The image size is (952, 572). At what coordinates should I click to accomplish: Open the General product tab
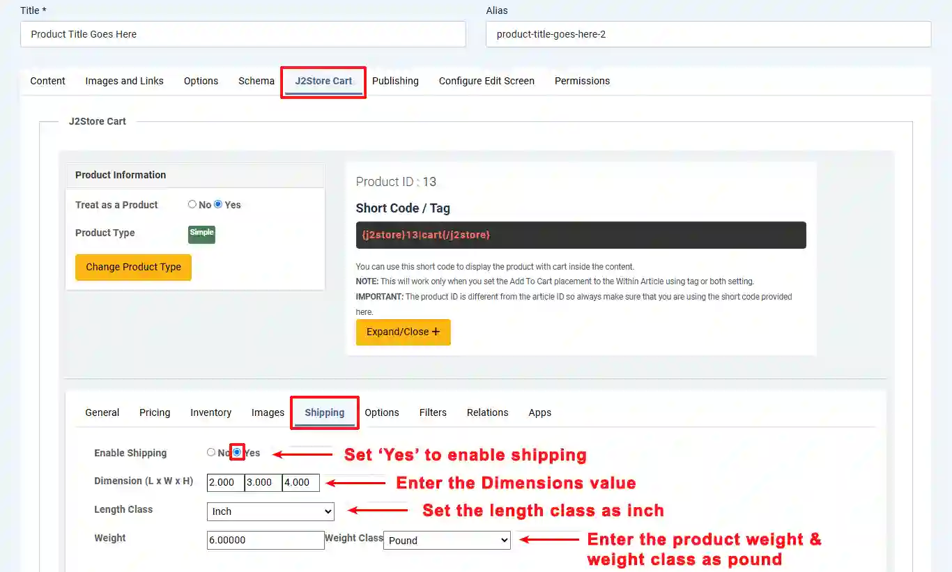click(x=102, y=412)
